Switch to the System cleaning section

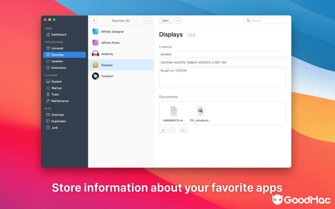56,82
